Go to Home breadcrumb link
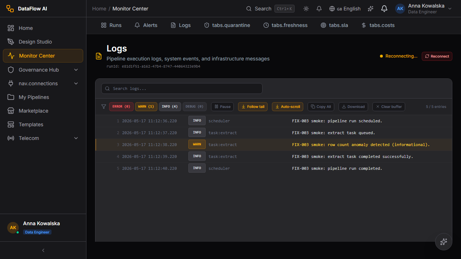This screenshot has width=461, height=259. pyautogui.click(x=99, y=9)
